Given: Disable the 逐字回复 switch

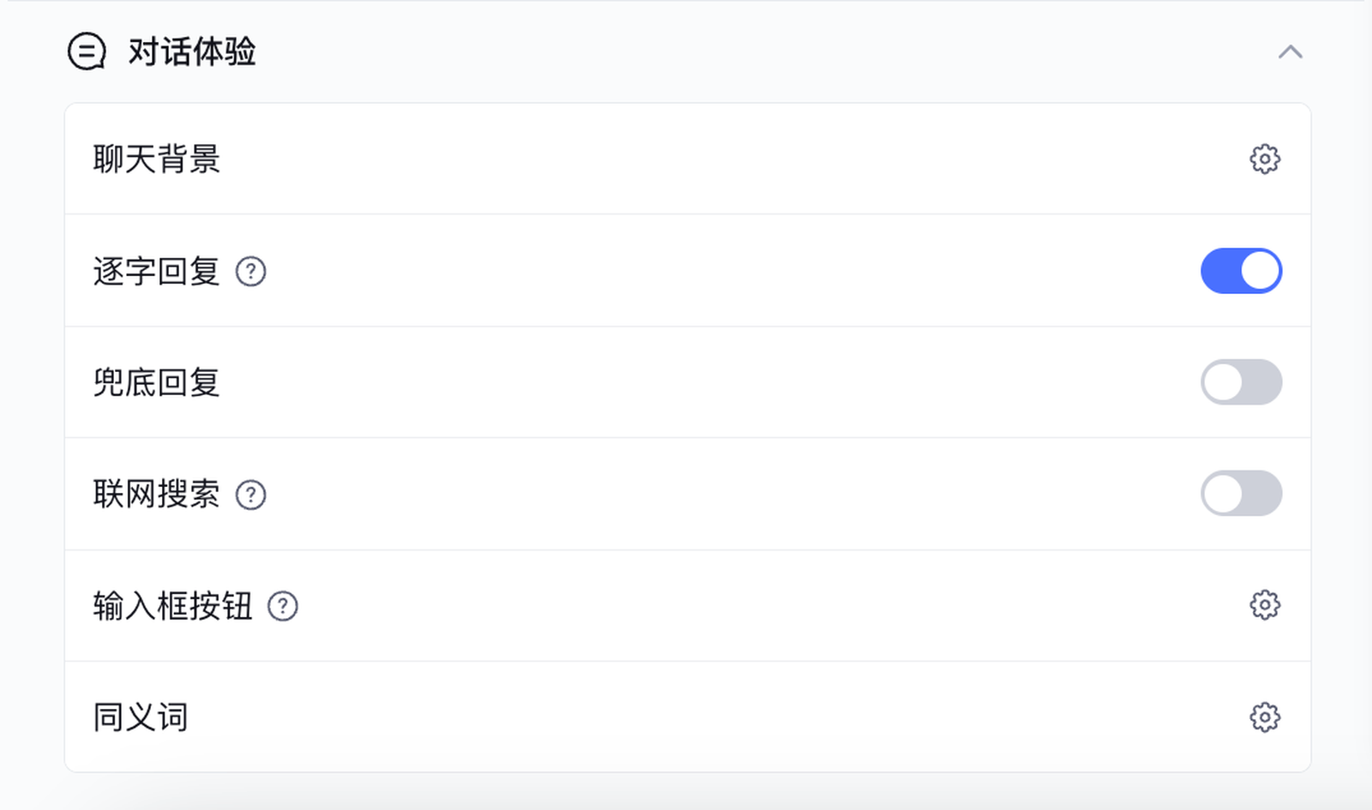Looking at the screenshot, I should tap(1241, 271).
